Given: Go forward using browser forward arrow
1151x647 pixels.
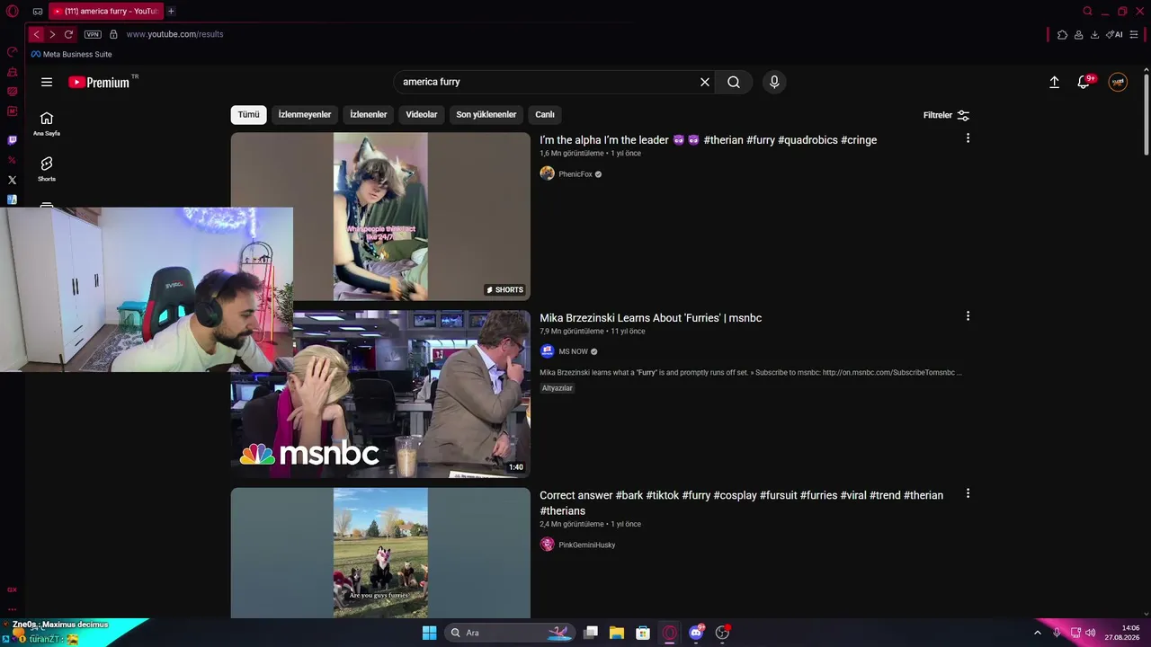Looking at the screenshot, I should [52, 34].
